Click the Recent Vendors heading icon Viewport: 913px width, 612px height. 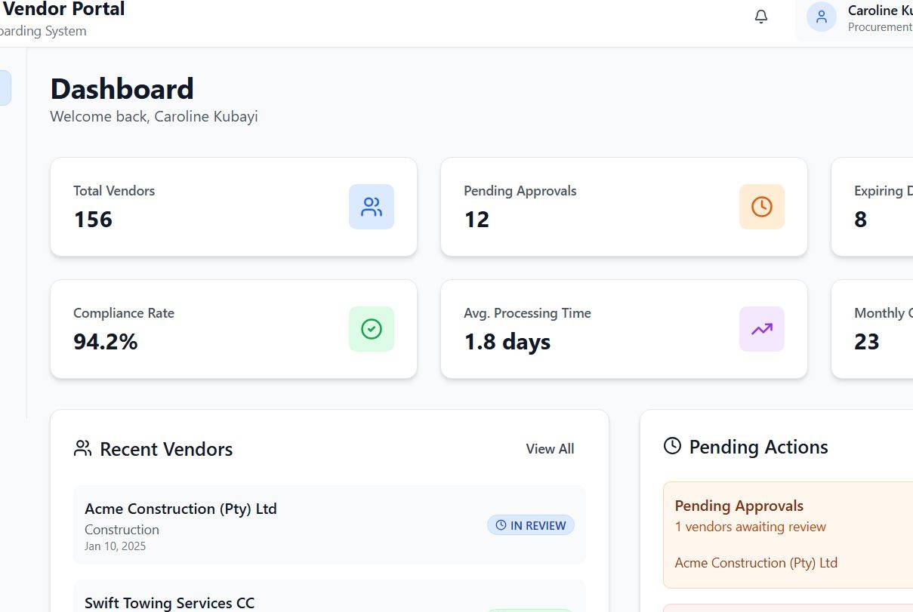[x=82, y=448]
